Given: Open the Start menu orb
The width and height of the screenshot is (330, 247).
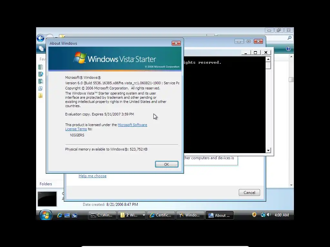Looking at the screenshot, I should tap(45, 215).
